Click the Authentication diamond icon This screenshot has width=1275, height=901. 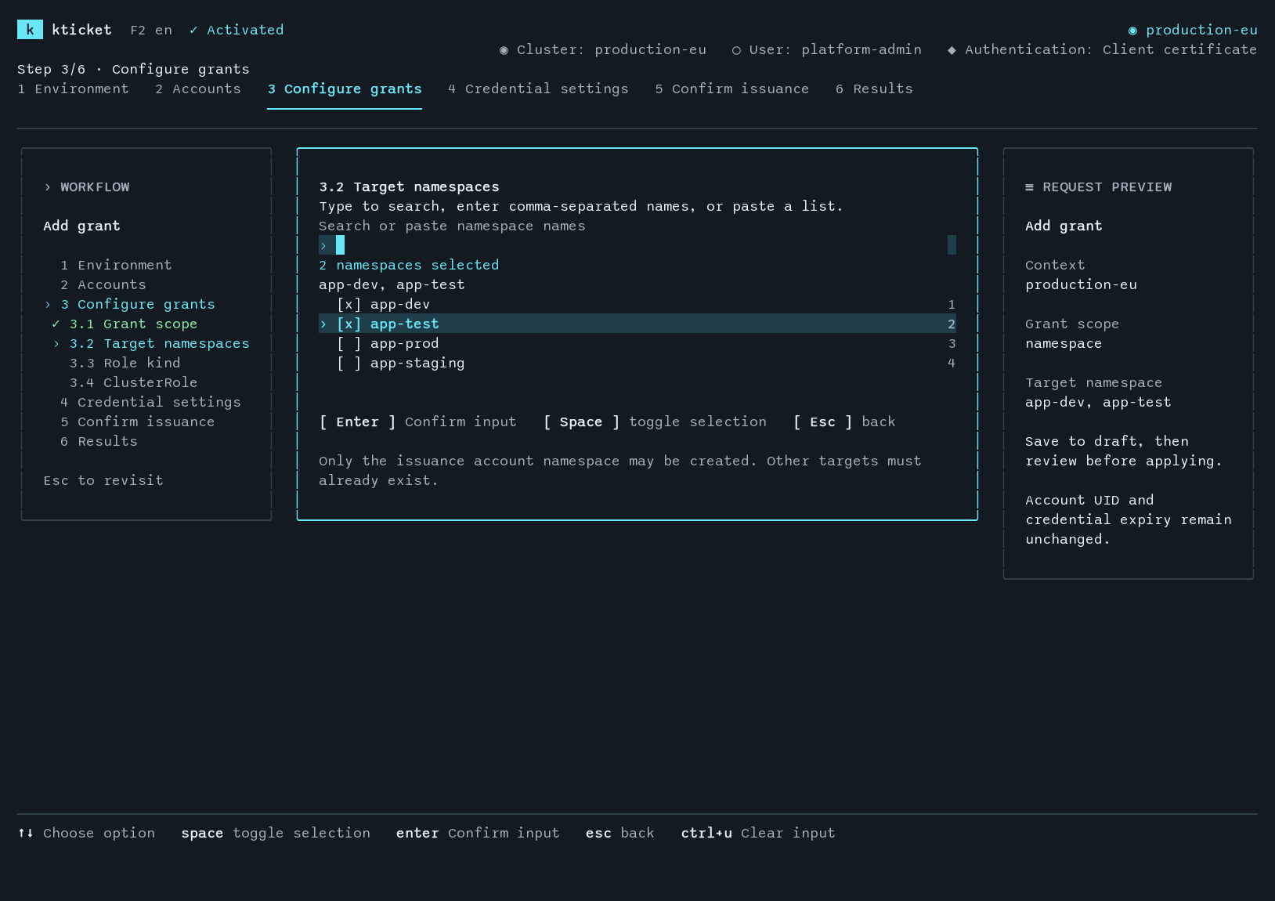(952, 50)
